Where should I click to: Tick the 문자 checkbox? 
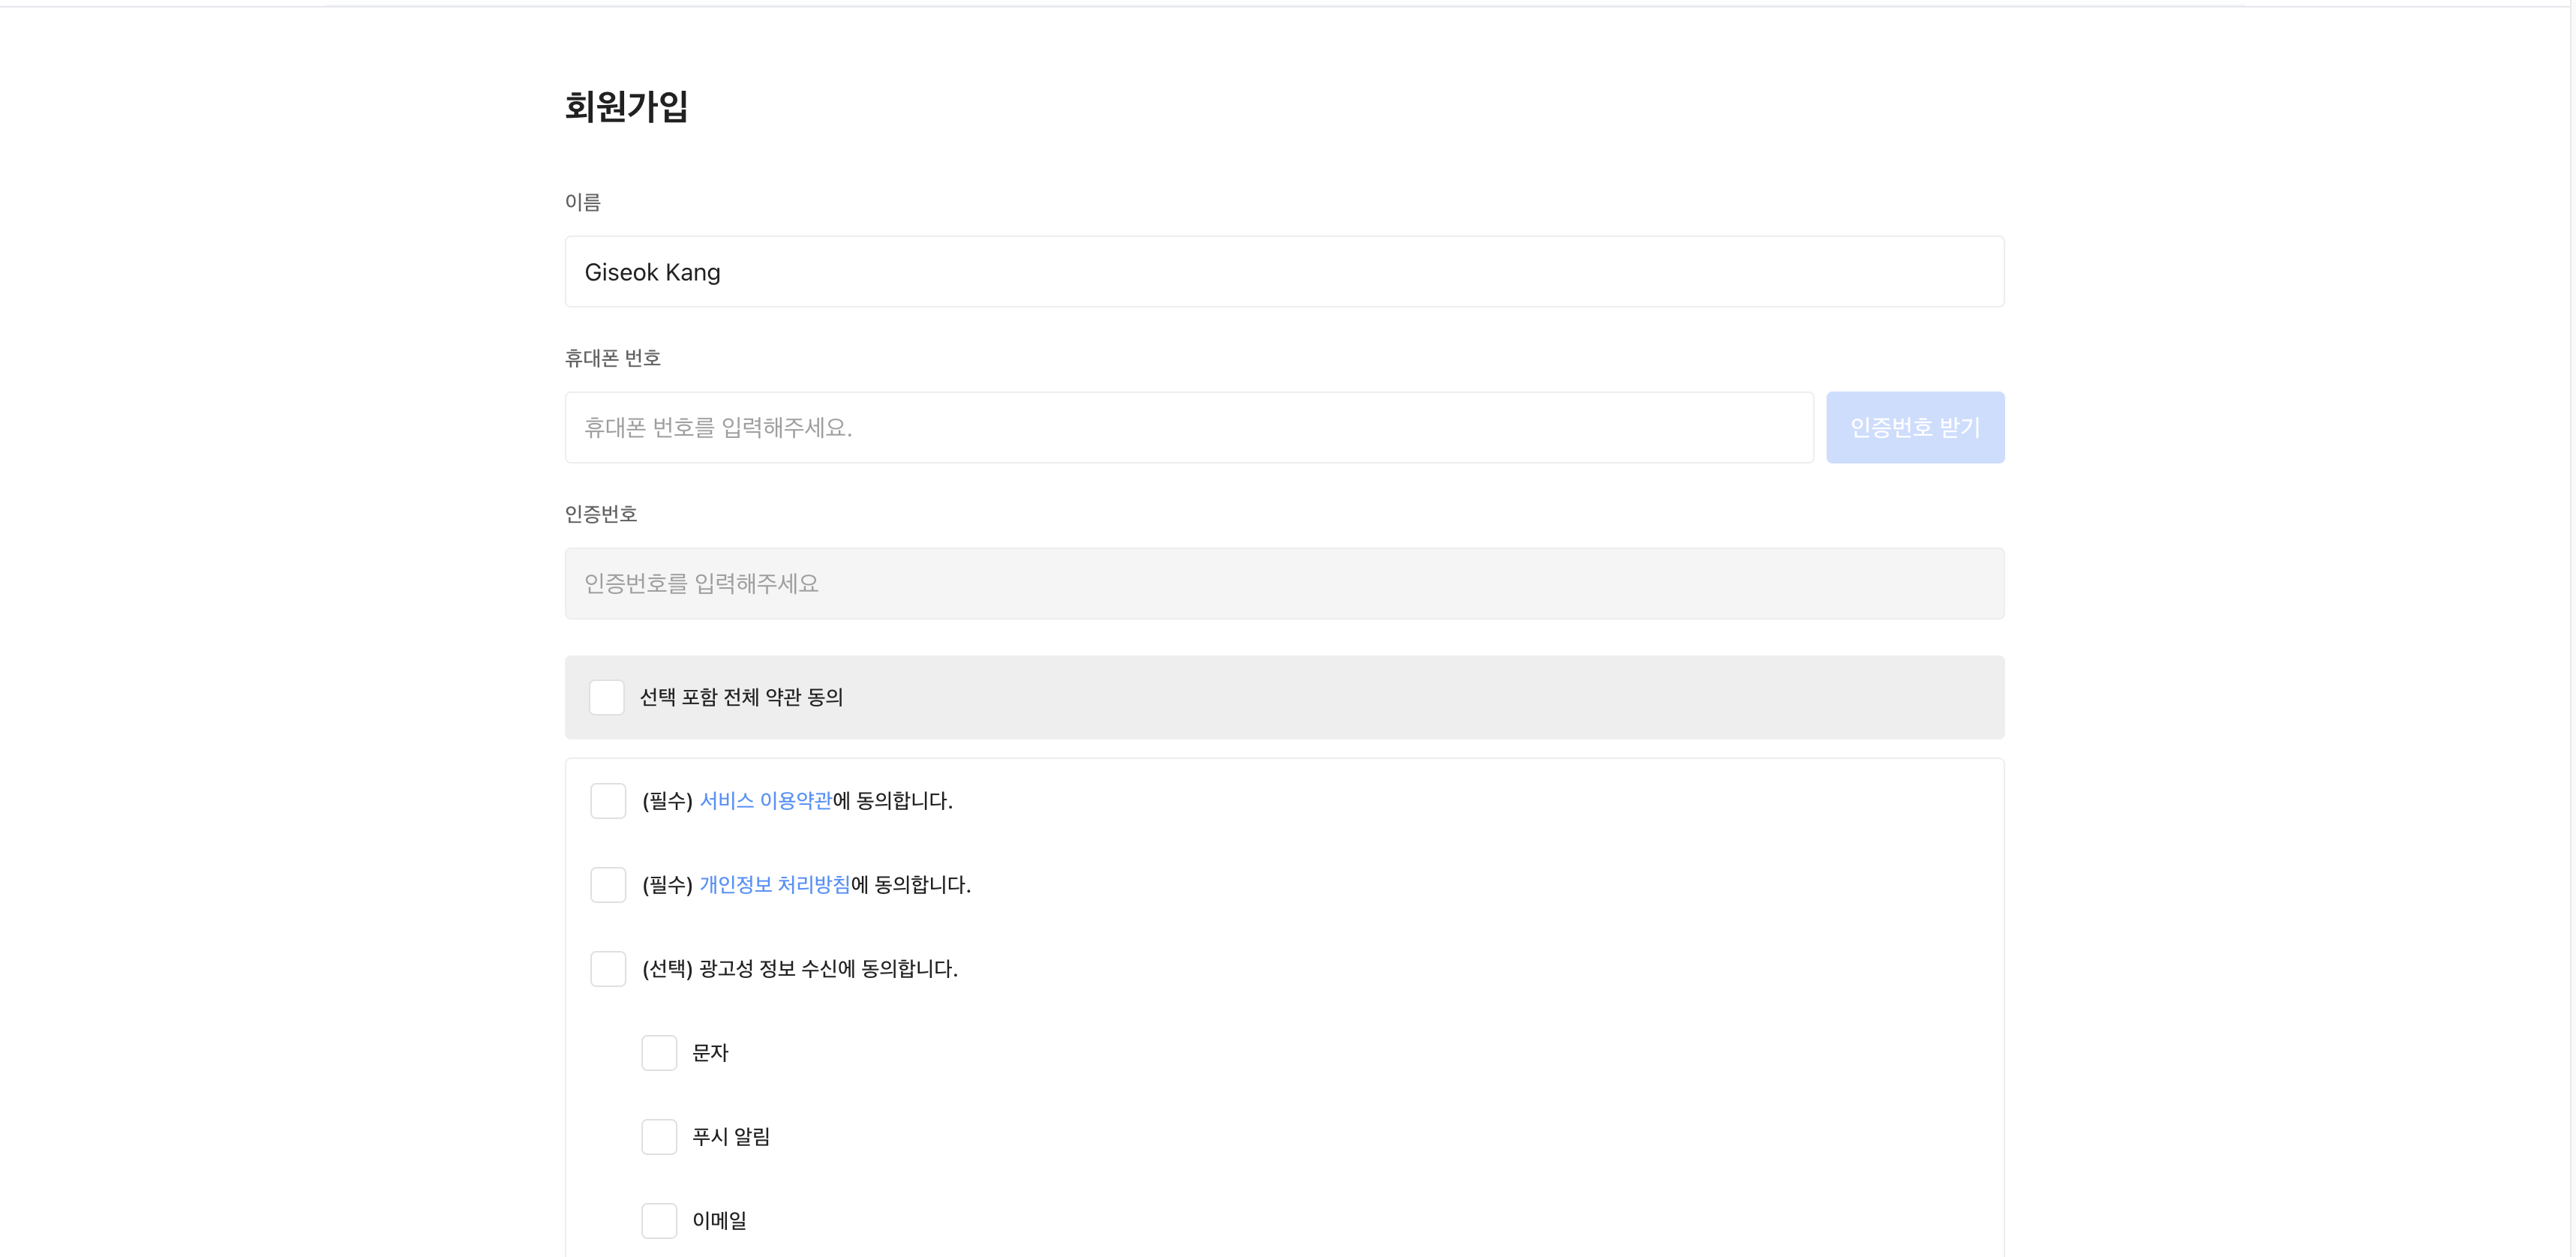click(659, 1053)
